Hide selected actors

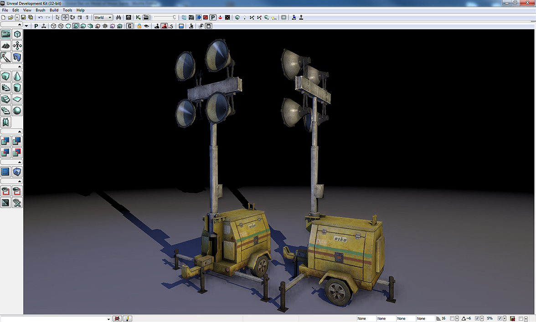pos(17,191)
